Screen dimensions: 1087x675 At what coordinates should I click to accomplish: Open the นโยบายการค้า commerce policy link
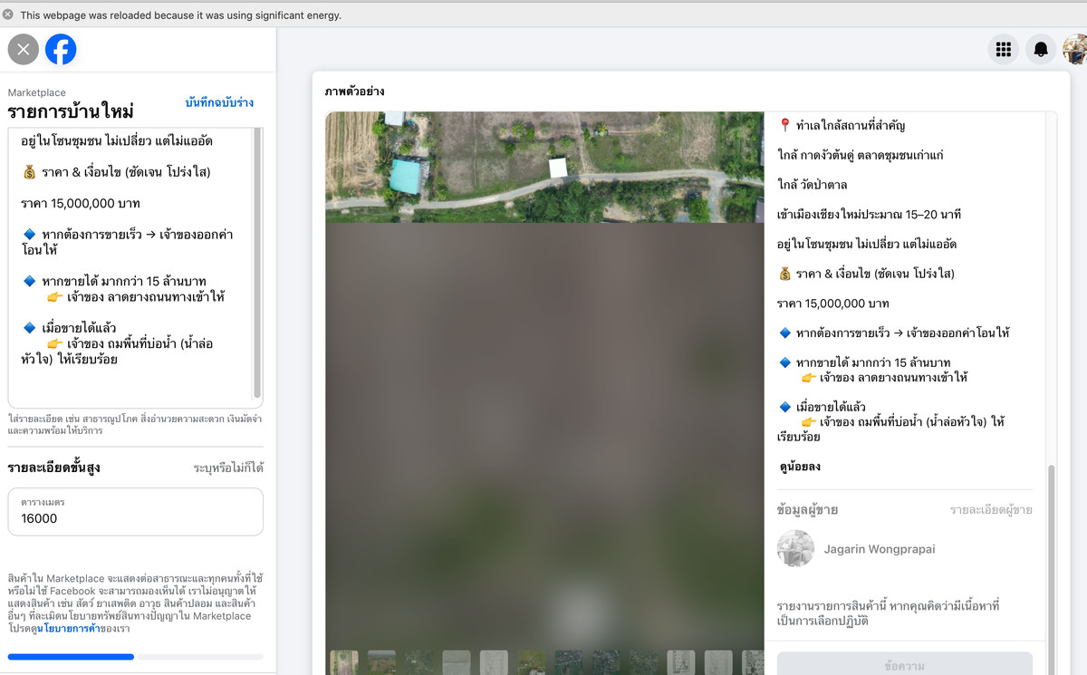pyautogui.click(x=69, y=628)
